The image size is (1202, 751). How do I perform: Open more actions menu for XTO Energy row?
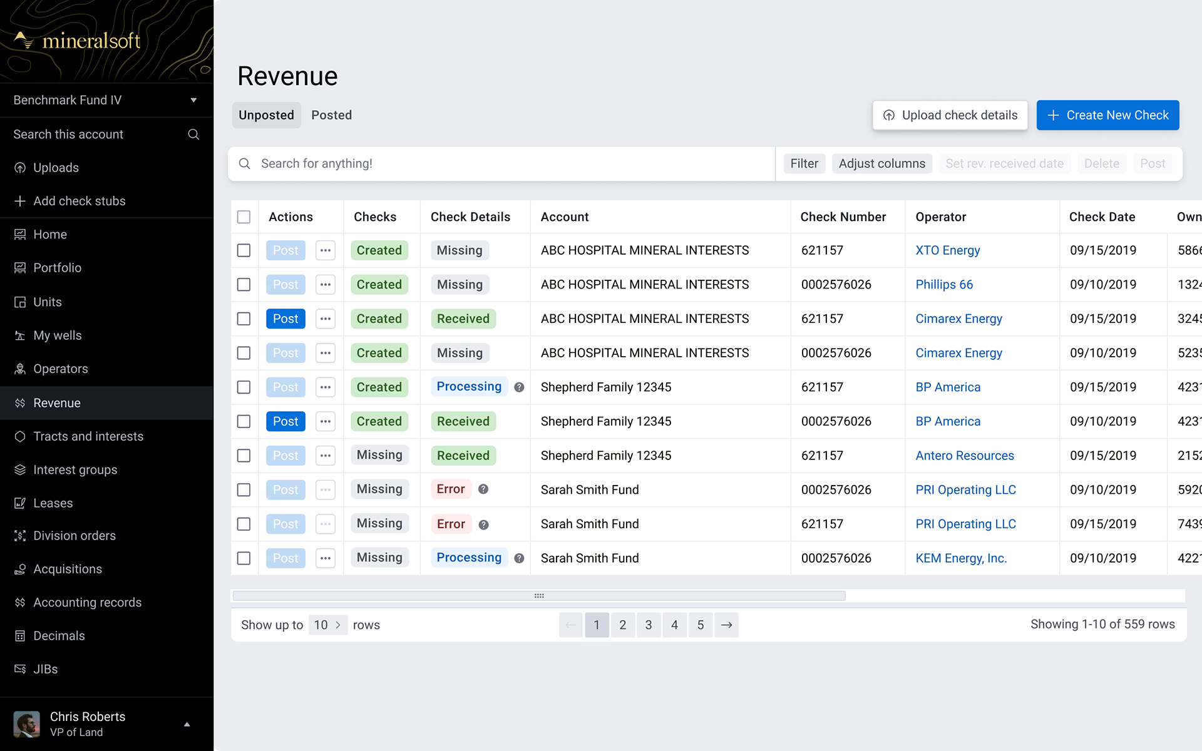(x=326, y=250)
